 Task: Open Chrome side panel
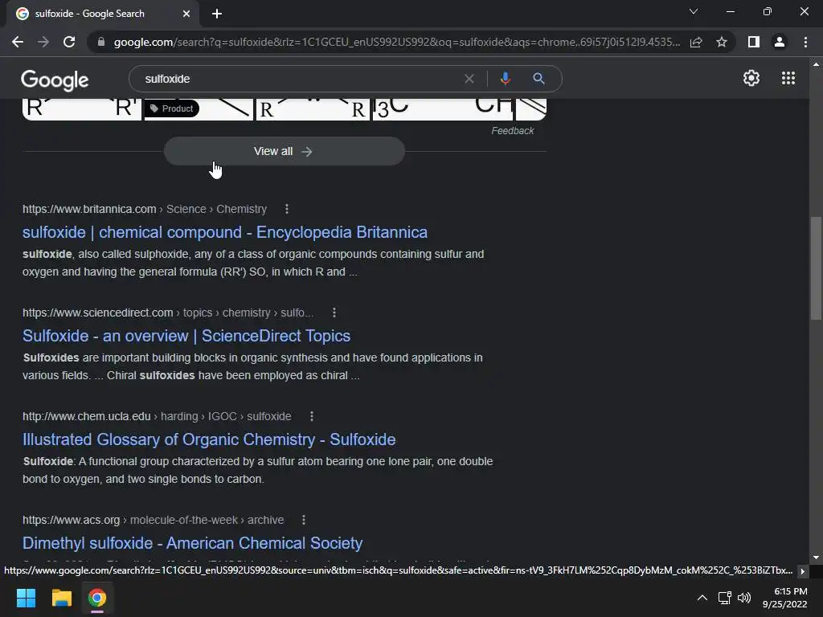pyautogui.click(x=754, y=42)
